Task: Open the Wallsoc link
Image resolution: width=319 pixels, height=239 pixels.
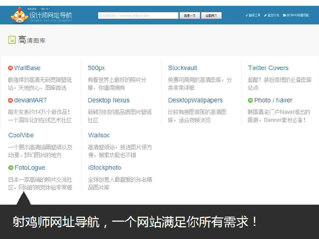Action: 99,135
